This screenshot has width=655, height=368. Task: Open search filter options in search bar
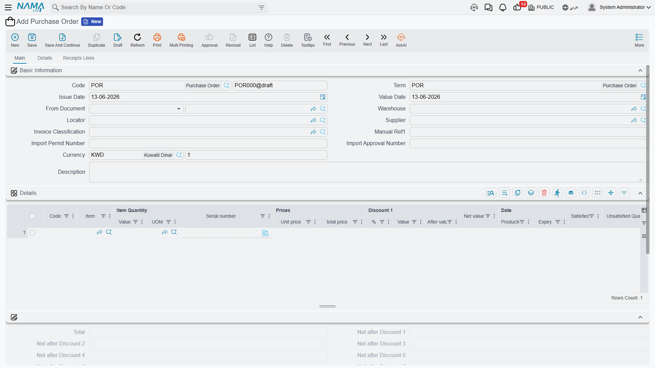tap(262, 7)
